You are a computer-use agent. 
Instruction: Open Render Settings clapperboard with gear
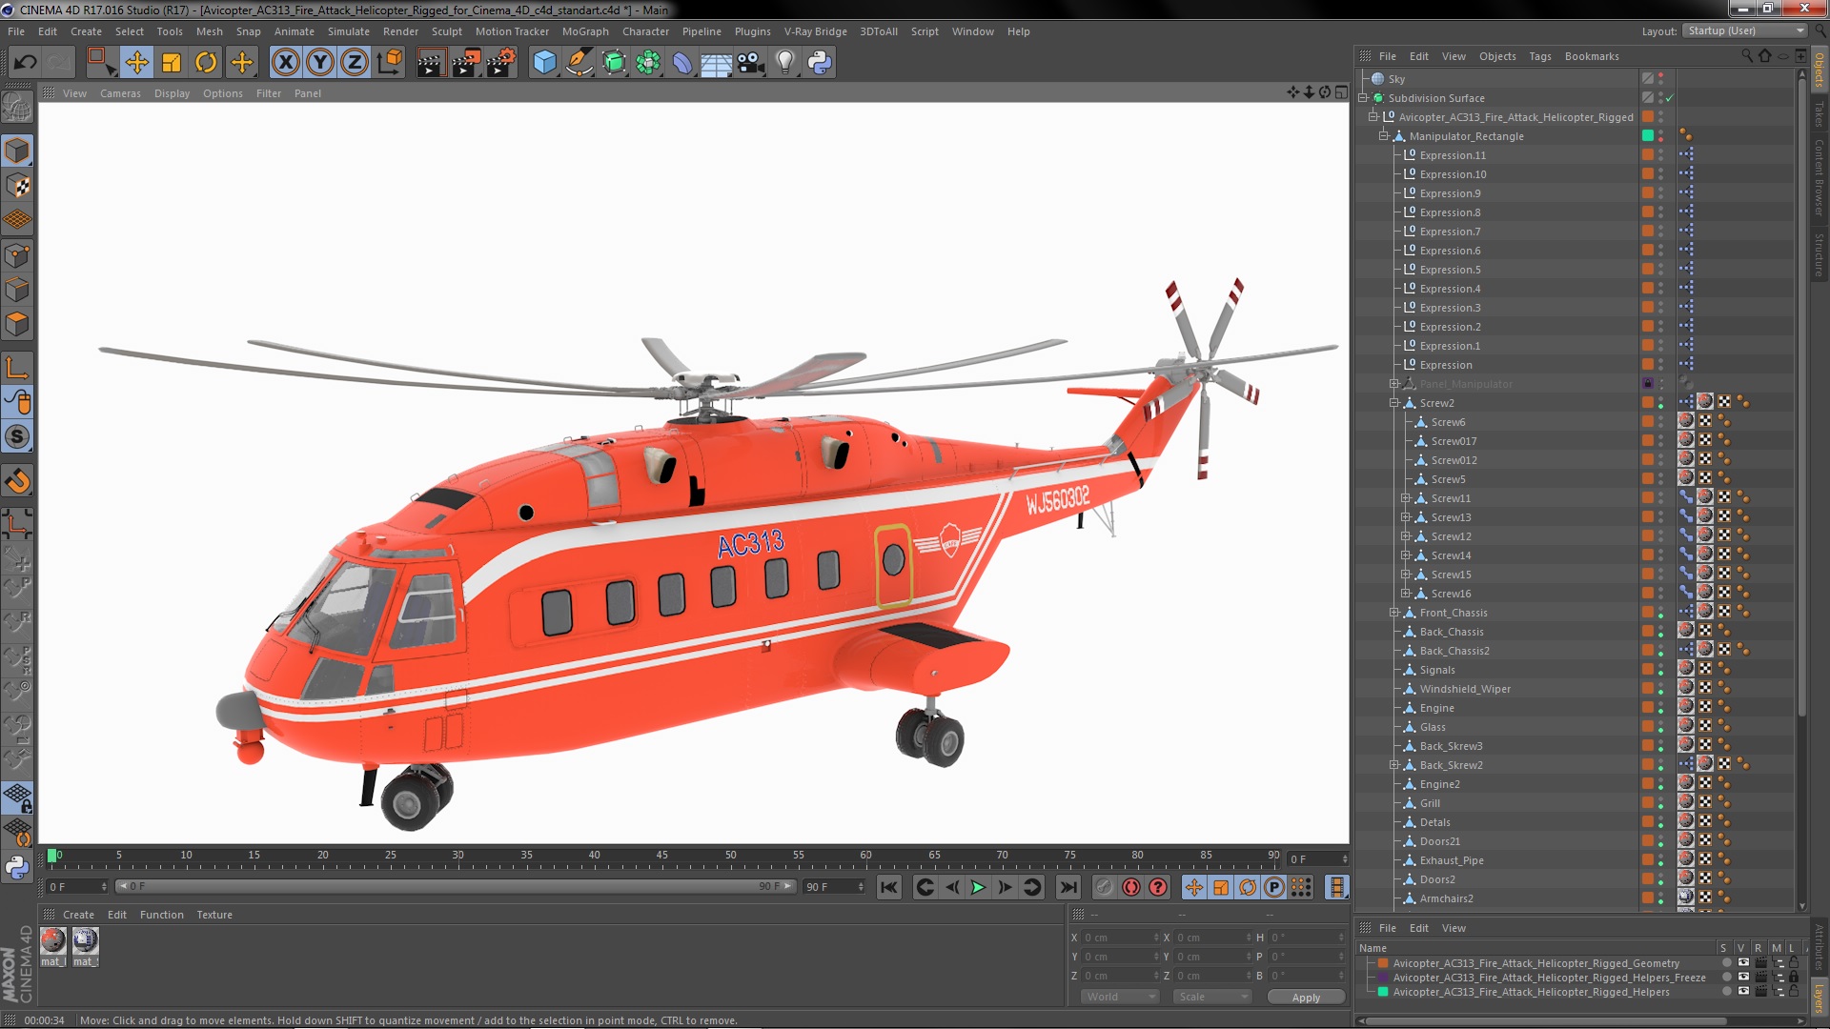[501, 63]
